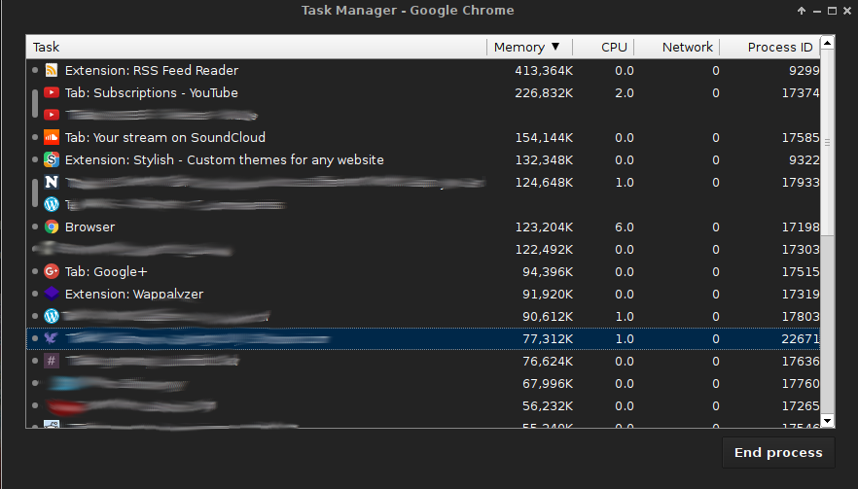Click the scrollbar up arrow

click(x=827, y=44)
